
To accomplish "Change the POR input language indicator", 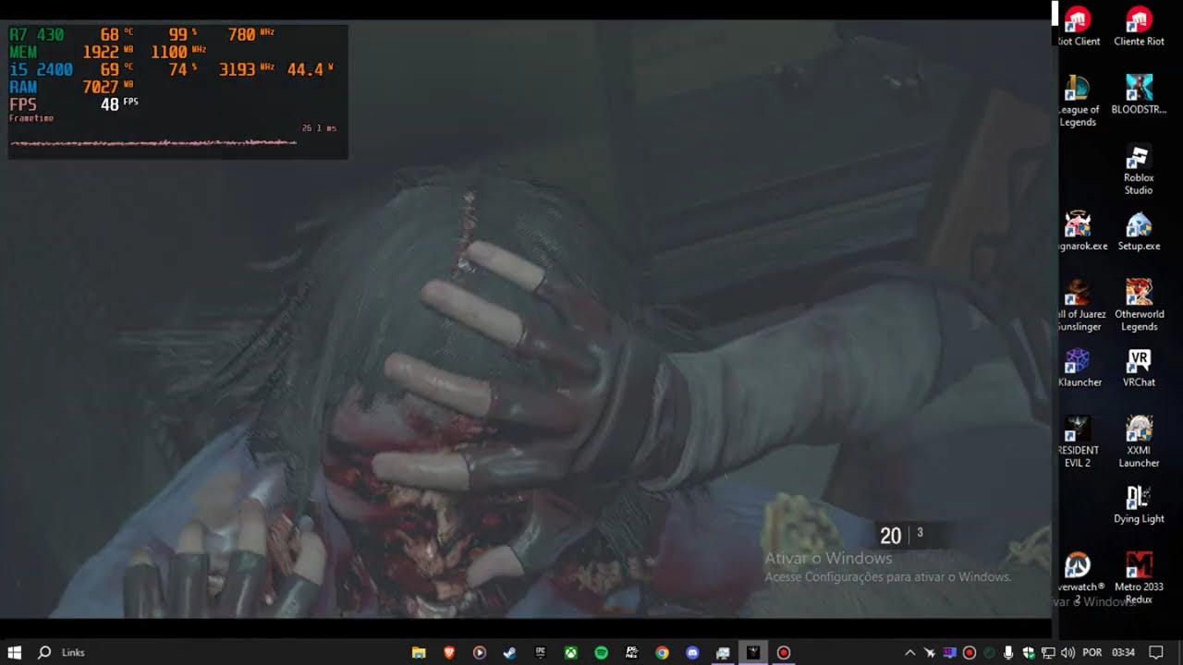I will coord(1092,652).
